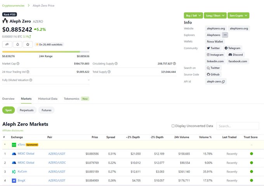Click the 24H Range price bar
264x186 pixels.
[x=46, y=52]
